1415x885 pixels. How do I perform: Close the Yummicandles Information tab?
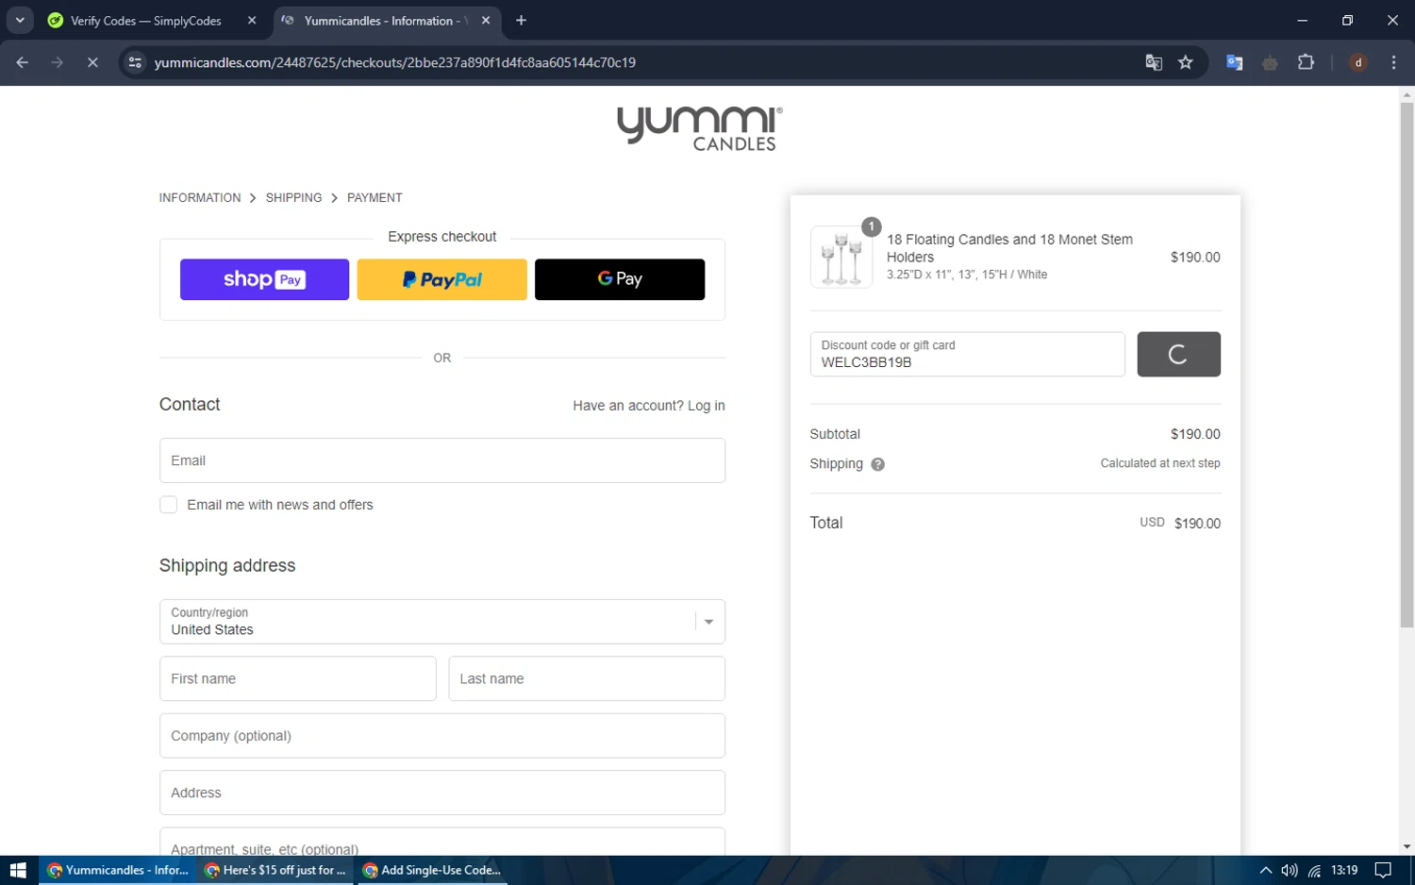coord(486,20)
